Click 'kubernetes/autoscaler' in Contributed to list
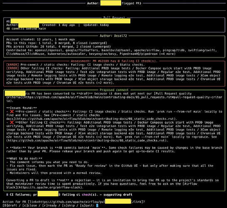227x208 pixels. [x=66, y=54]
